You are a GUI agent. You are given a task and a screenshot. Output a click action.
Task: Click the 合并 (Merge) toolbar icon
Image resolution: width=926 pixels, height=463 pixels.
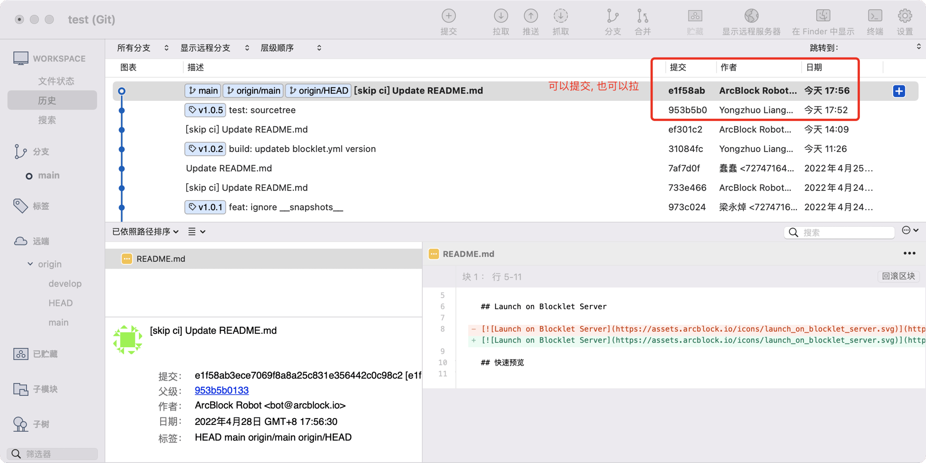(x=642, y=16)
